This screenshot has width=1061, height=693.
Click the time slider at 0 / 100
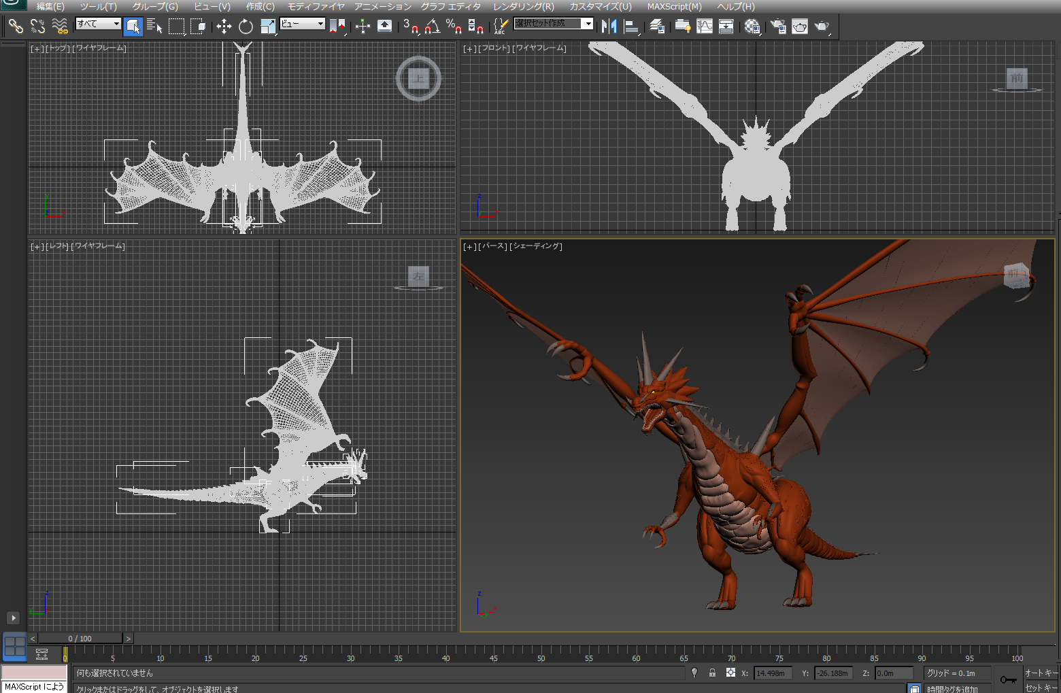point(80,639)
